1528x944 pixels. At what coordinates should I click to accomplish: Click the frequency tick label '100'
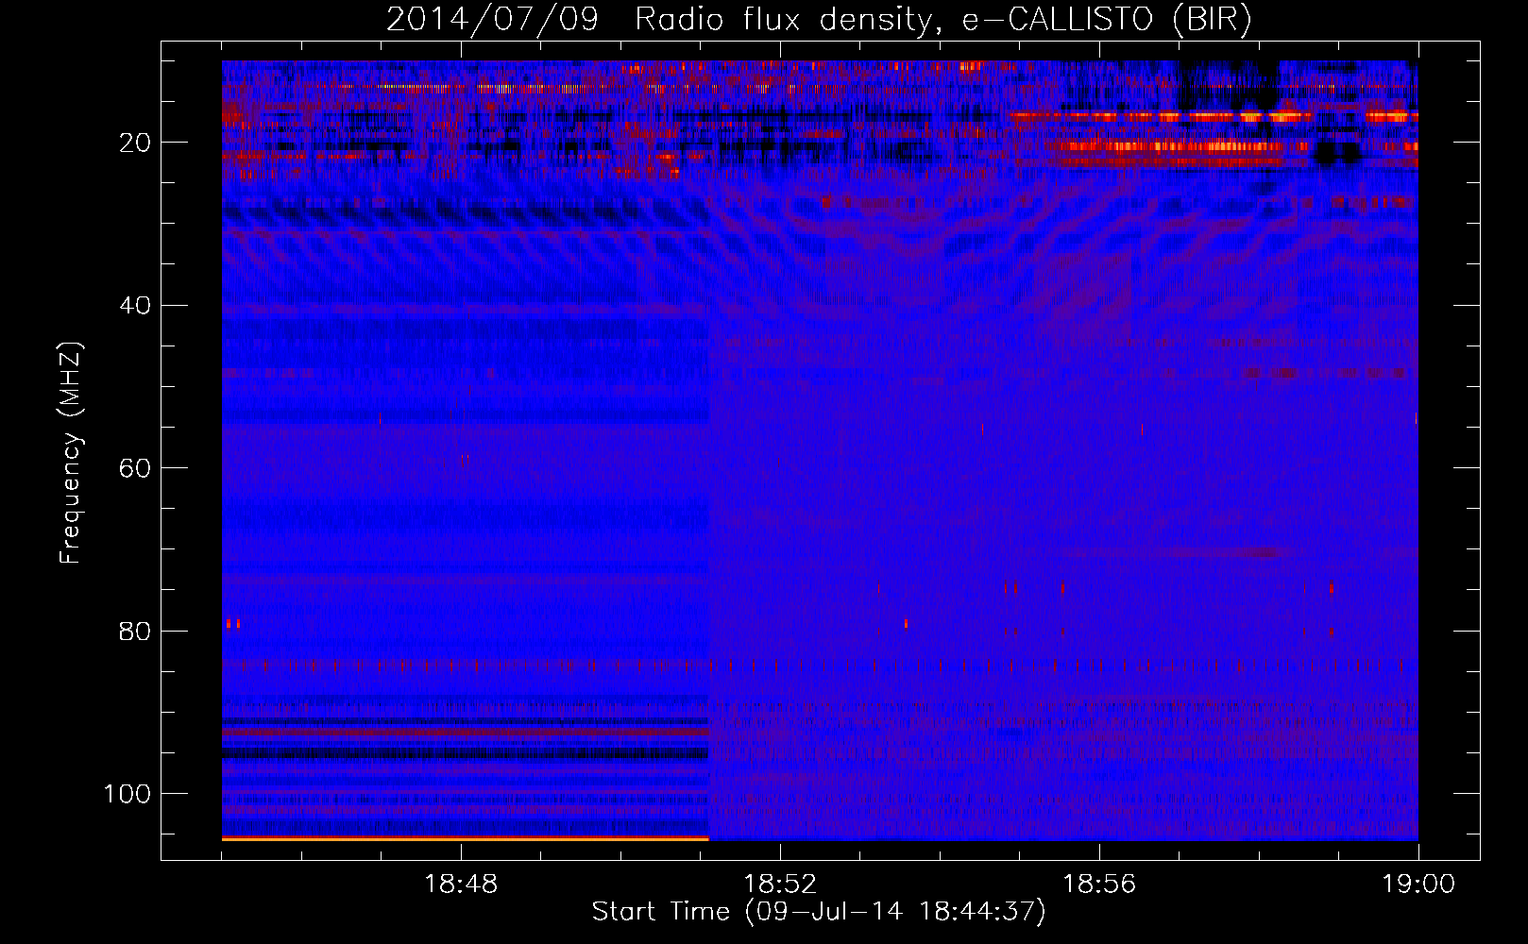click(127, 794)
